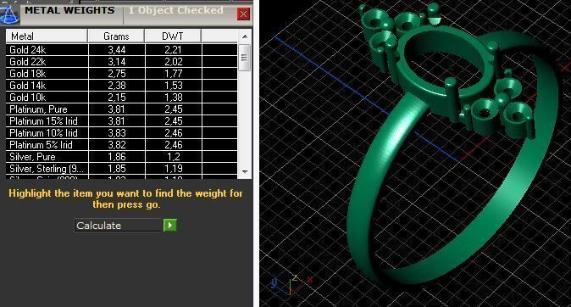571x307 pixels.
Task: Click the 1,2 DWT value
Action: coord(174,157)
